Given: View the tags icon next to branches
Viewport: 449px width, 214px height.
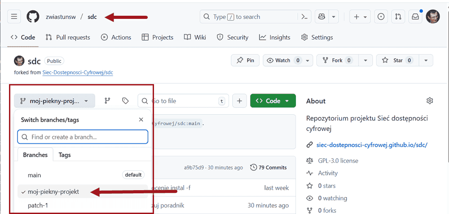Looking at the screenshot, I should [x=125, y=101].
